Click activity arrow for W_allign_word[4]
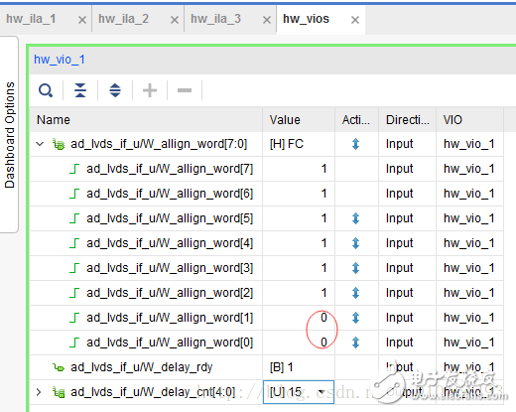This screenshot has height=412, width=516. tap(355, 243)
